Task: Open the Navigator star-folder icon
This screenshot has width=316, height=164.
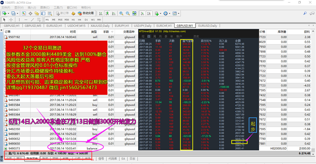Action: pos(37,13)
